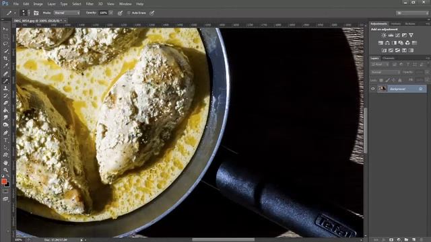Add a Levels adjustment
This screenshot has height=242, width=431.
(x=391, y=35)
